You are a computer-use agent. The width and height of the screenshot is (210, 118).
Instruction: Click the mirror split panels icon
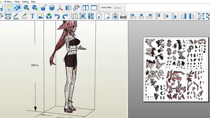click(68, 8)
